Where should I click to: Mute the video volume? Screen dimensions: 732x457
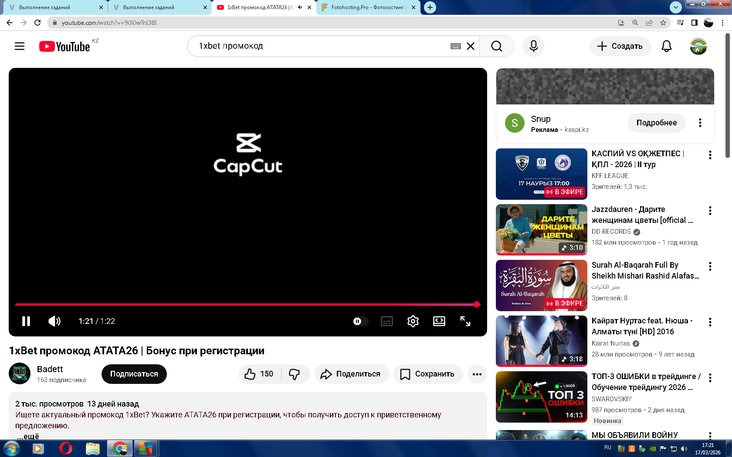point(54,321)
